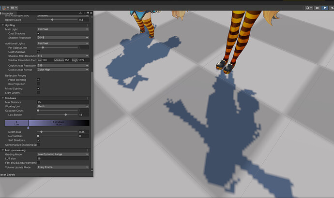The height and width of the screenshot is (198, 334).
Task: Toggle Soft Shadows checkbox
Action: coord(39,140)
